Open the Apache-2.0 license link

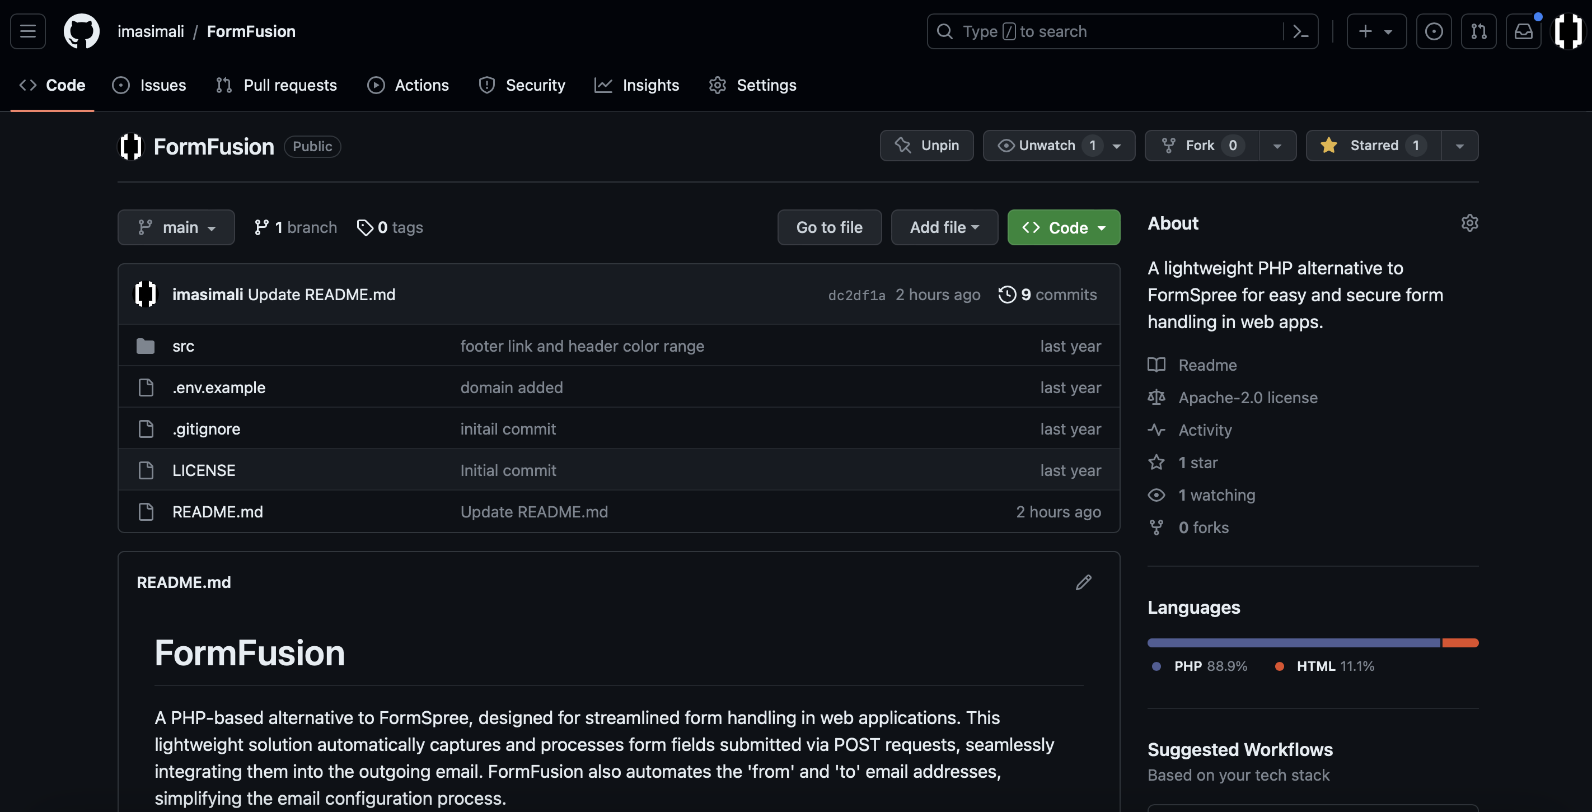click(1248, 397)
